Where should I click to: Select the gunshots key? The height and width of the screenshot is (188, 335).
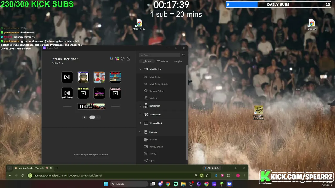coord(99,93)
